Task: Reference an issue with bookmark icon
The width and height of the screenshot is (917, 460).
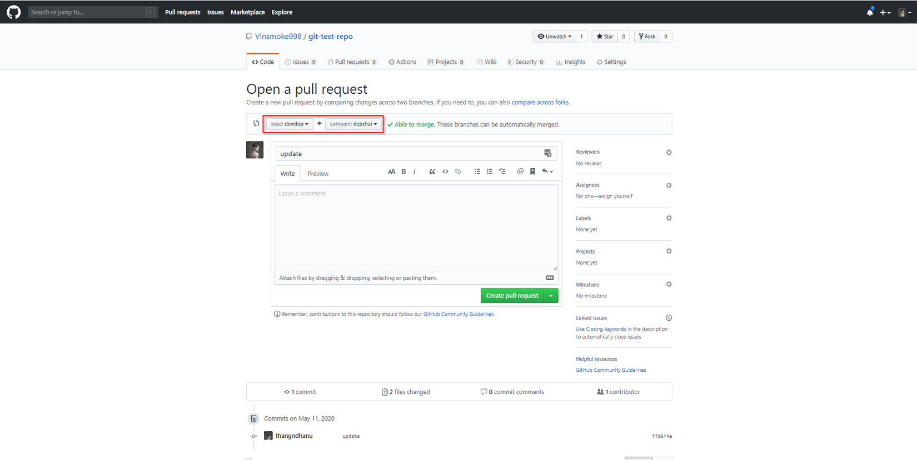Action: 532,172
